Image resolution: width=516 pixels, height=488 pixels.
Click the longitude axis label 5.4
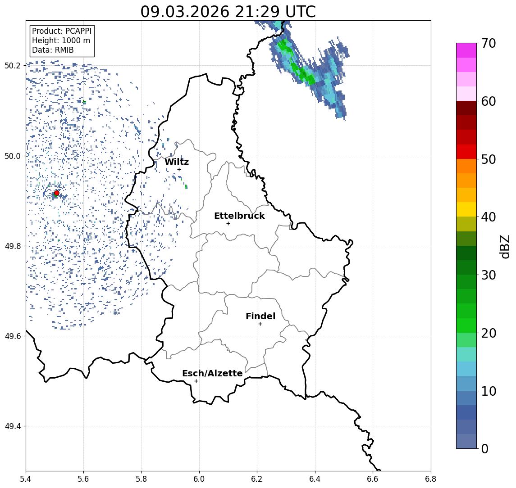(26, 479)
